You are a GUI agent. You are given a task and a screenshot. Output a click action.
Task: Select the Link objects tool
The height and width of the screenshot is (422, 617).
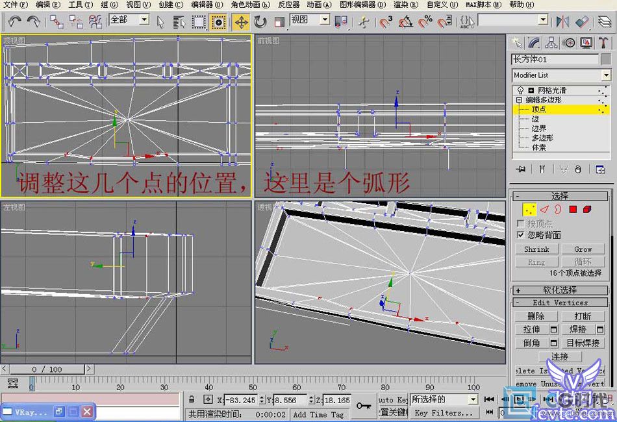pos(57,21)
